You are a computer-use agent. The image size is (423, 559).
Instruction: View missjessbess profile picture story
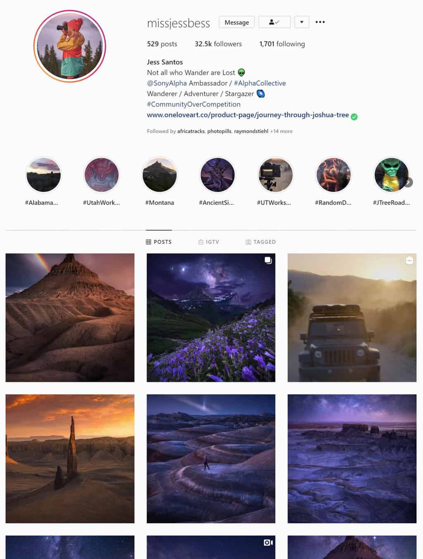pyautogui.click(x=70, y=46)
